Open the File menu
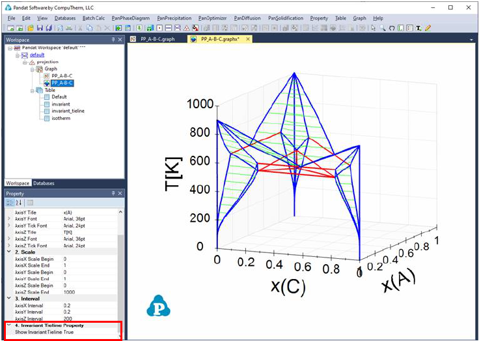Viewport: 479px width, 341px height. click(11, 18)
